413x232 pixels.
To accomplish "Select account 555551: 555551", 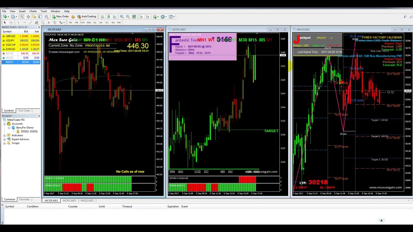I will pyautogui.click(x=29, y=131).
